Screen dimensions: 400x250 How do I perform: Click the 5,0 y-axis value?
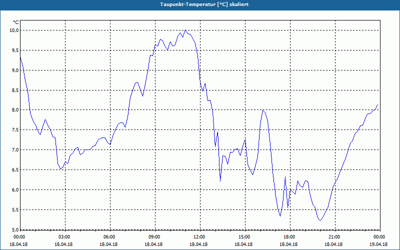(15, 229)
